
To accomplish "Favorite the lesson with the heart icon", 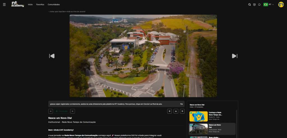I will click(x=170, y=111).
